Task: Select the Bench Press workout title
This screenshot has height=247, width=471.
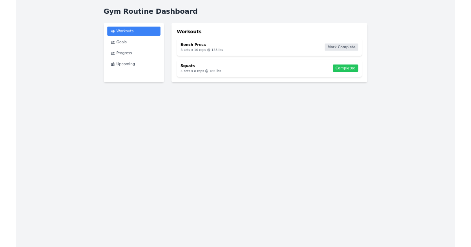Action: click(x=193, y=44)
